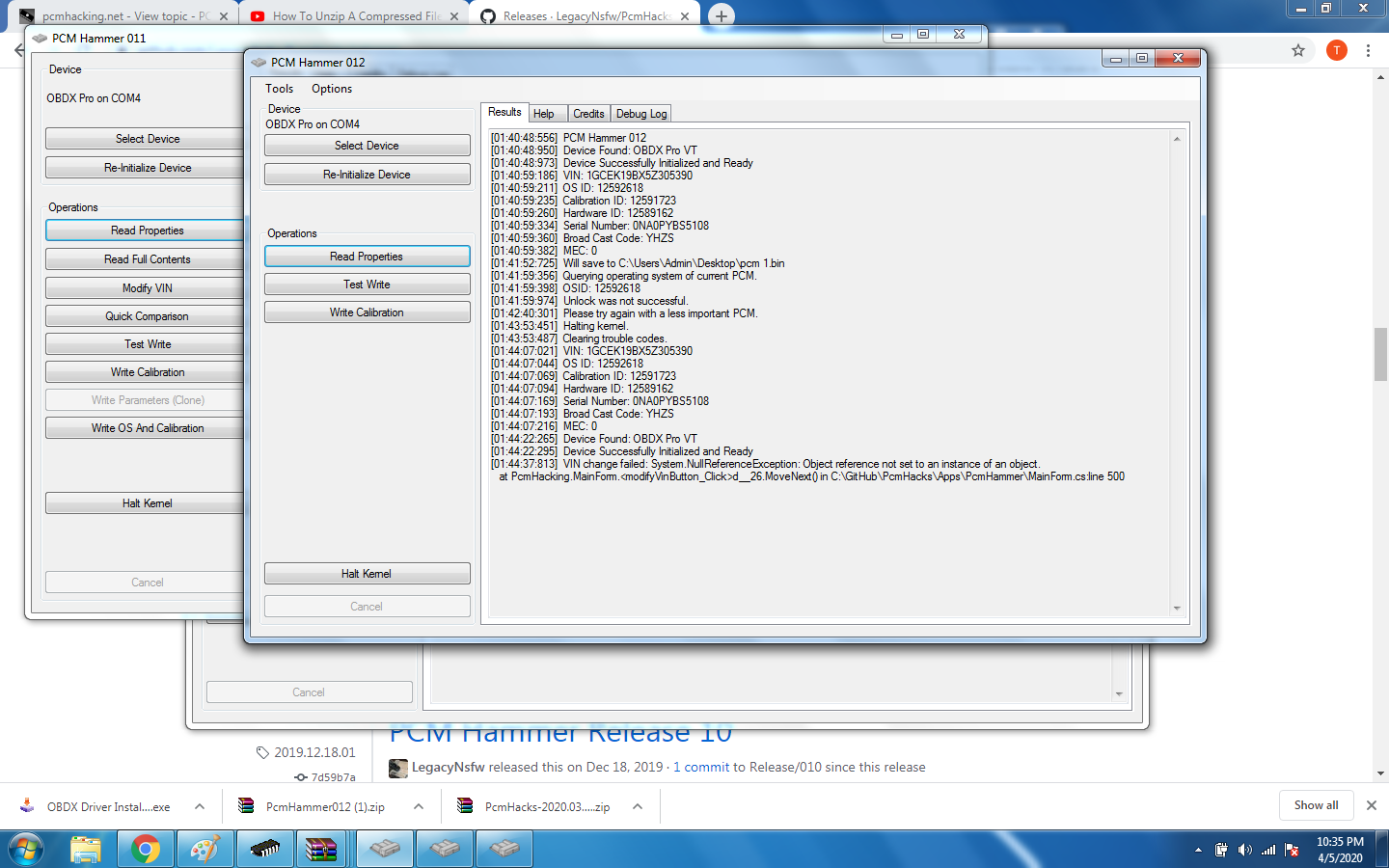The height and width of the screenshot is (868, 1389).
Task: Show hidden system tray icons
Action: tap(1198, 850)
